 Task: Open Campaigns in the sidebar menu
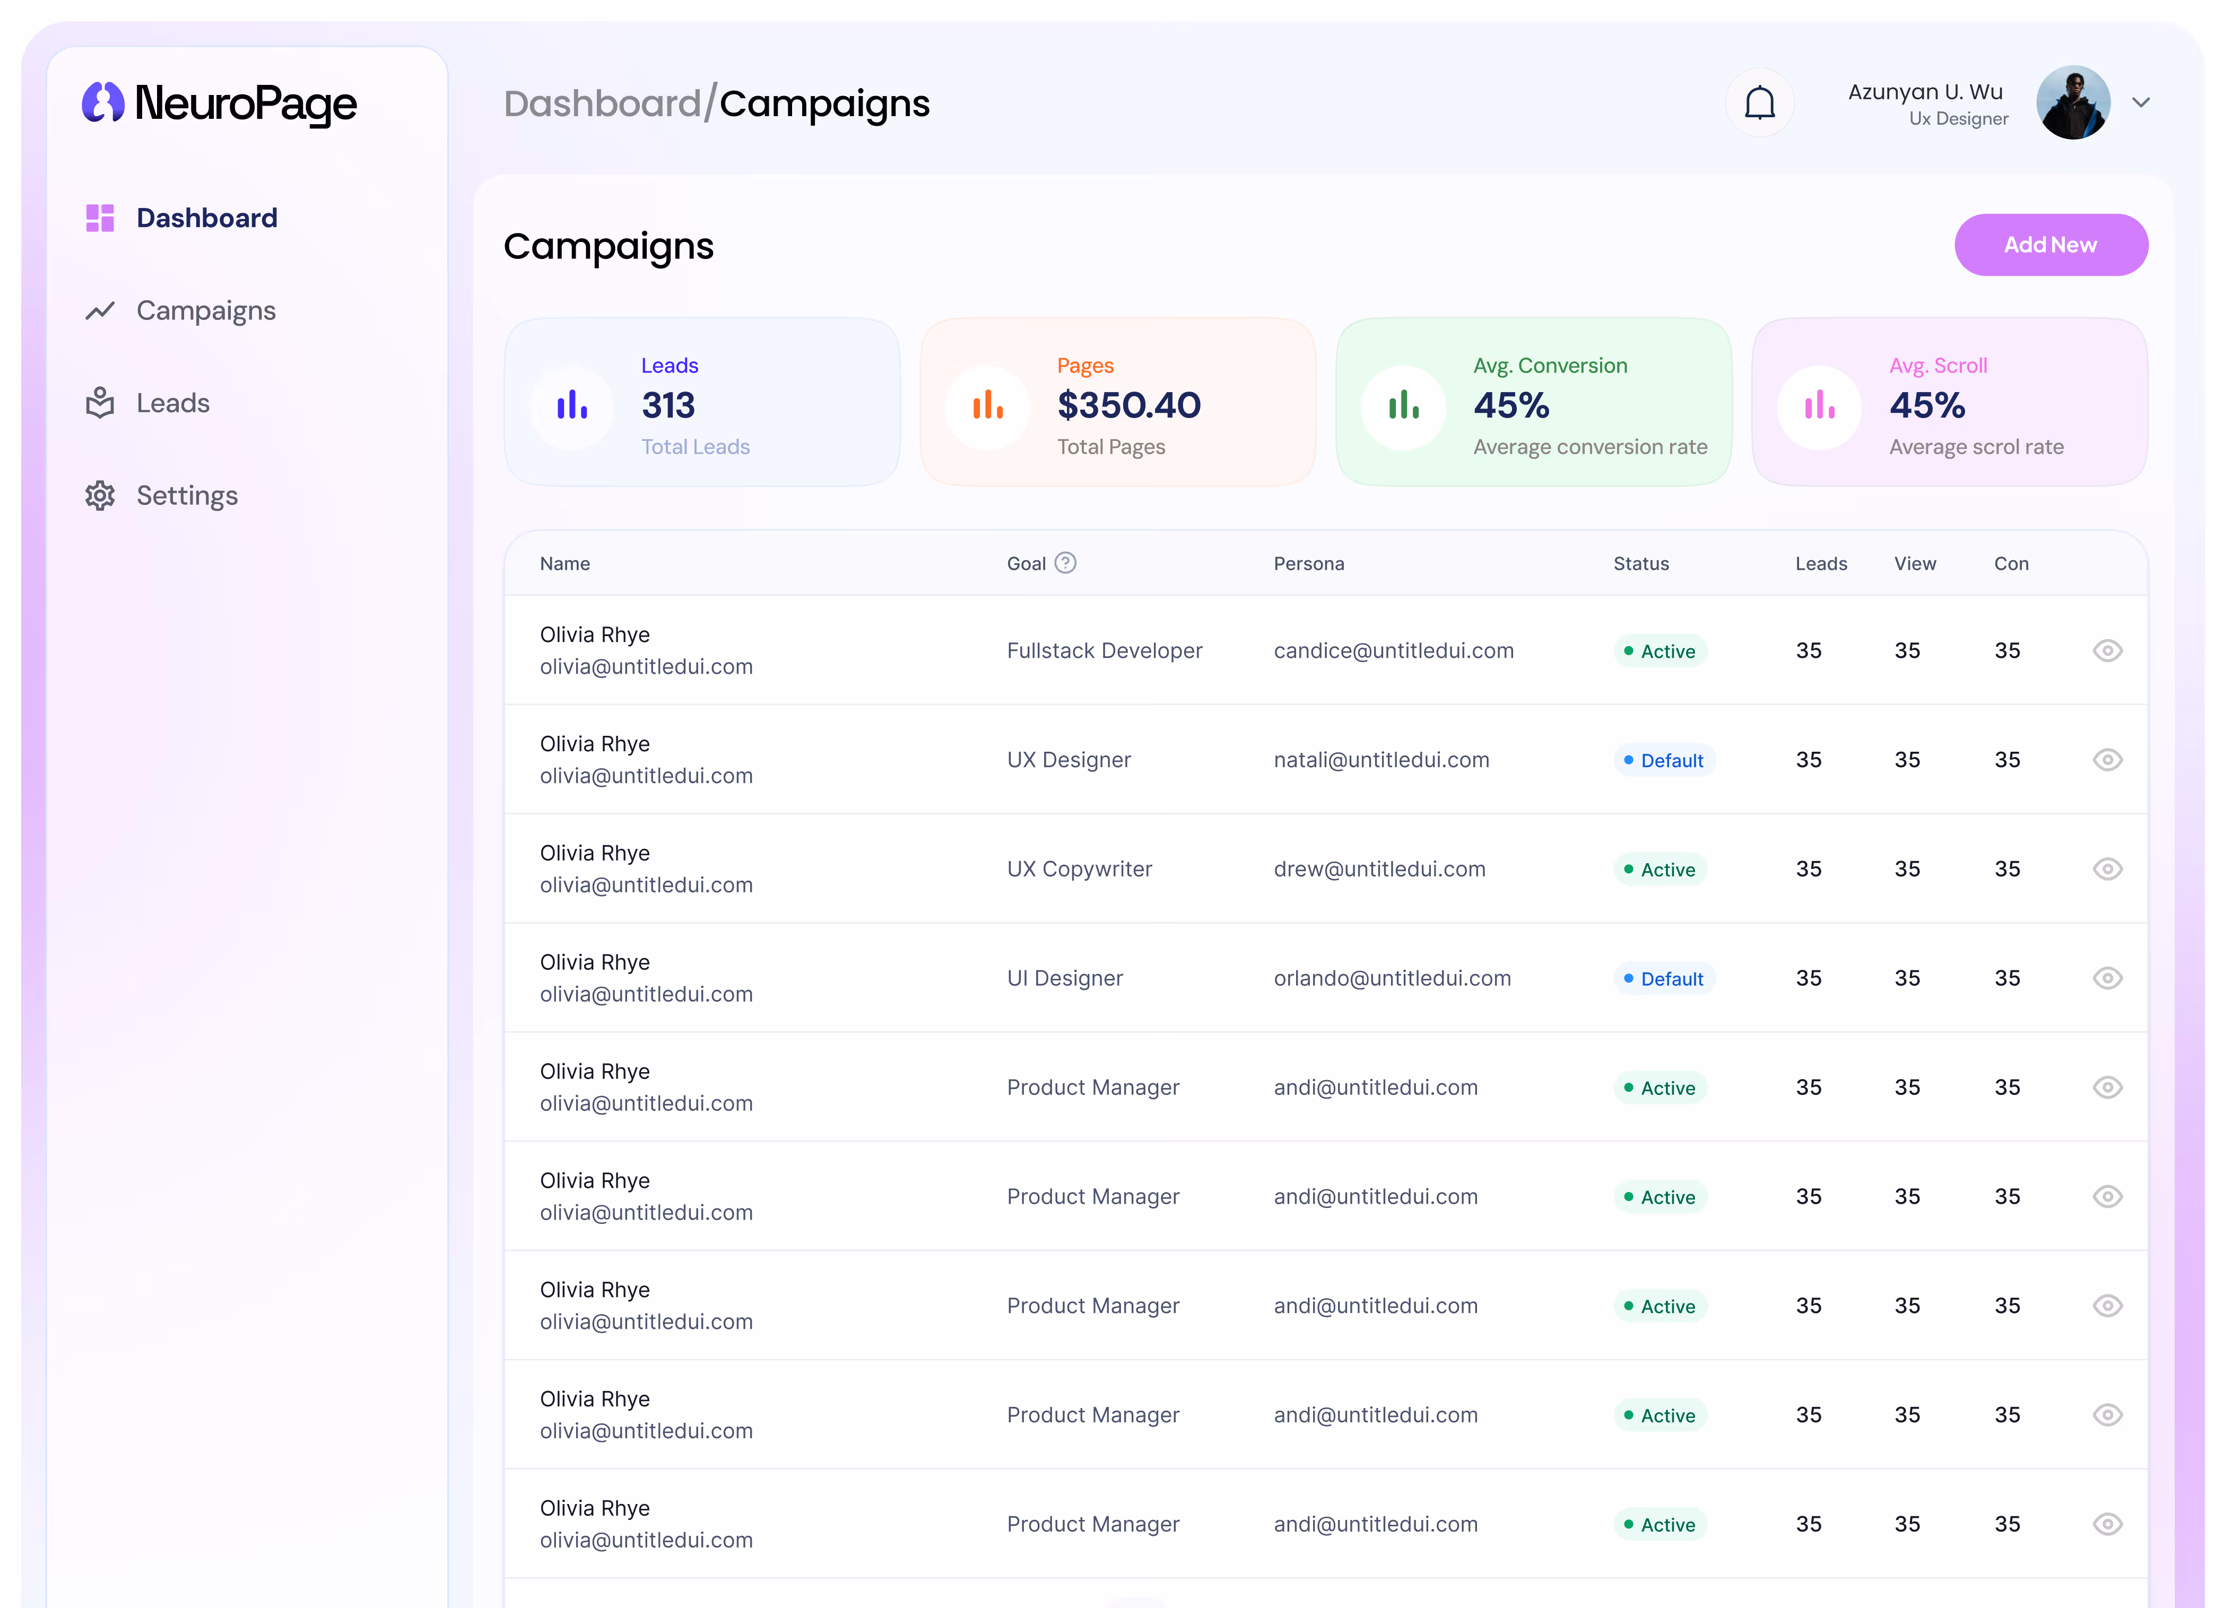click(206, 311)
